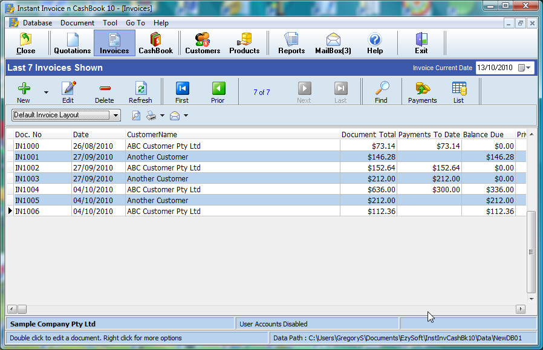Open the Default Invoice Layout dropdown
Viewport: 543px width, 350px height.
115,115
